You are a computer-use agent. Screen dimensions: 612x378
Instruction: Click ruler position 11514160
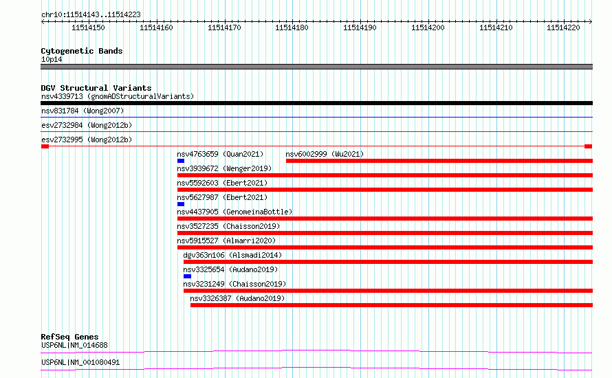coord(156,27)
